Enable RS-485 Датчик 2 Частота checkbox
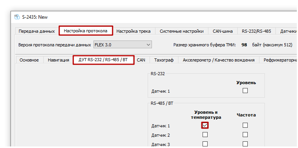This screenshot has width=298, height=148. 245,135
